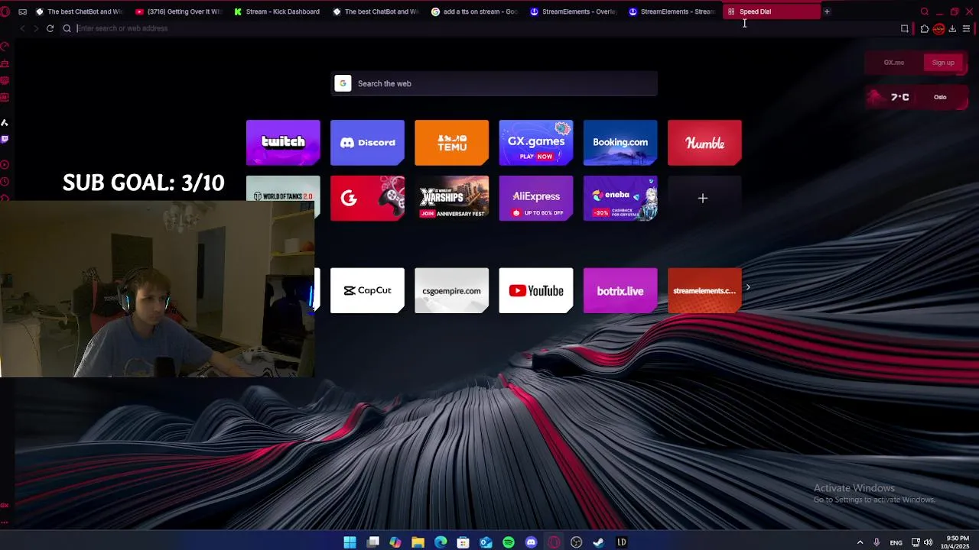Click the GX.me link
The image size is (979, 550).
(893, 63)
